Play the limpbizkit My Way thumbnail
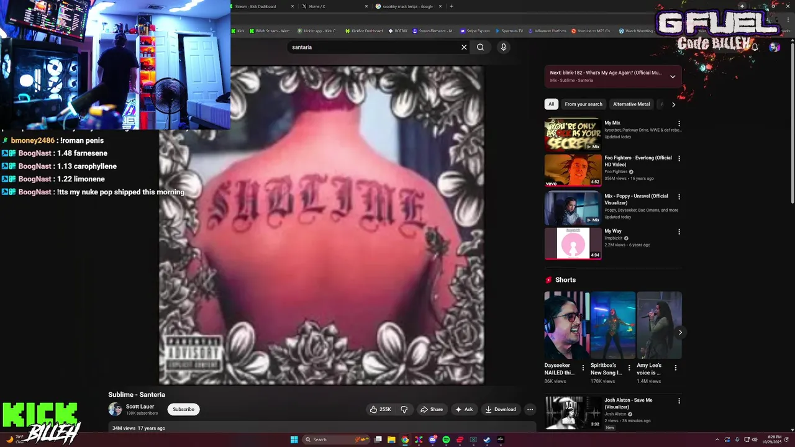 [x=573, y=243]
